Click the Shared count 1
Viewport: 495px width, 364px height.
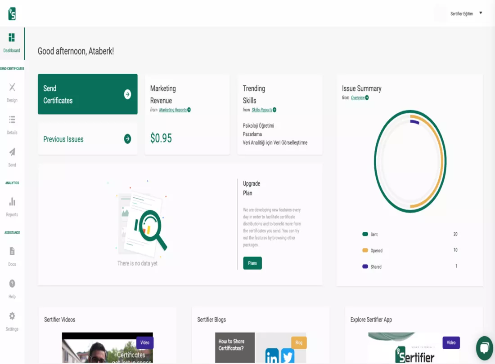pyautogui.click(x=456, y=266)
